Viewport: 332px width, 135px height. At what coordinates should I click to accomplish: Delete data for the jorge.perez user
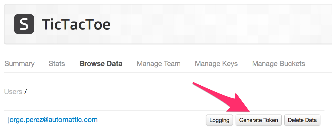pos(302,120)
